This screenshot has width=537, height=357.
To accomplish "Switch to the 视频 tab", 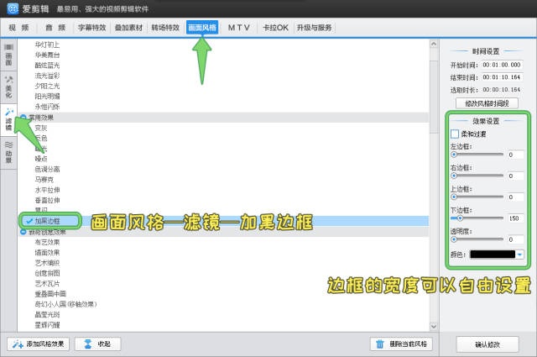I will pyautogui.click(x=18, y=28).
